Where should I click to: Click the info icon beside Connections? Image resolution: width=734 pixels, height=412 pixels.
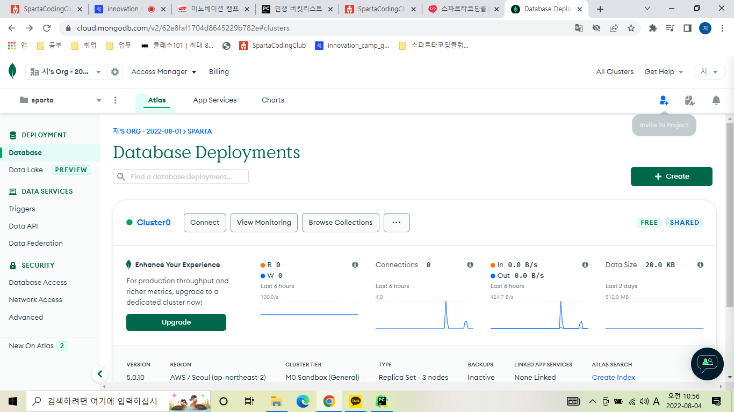[470, 265]
